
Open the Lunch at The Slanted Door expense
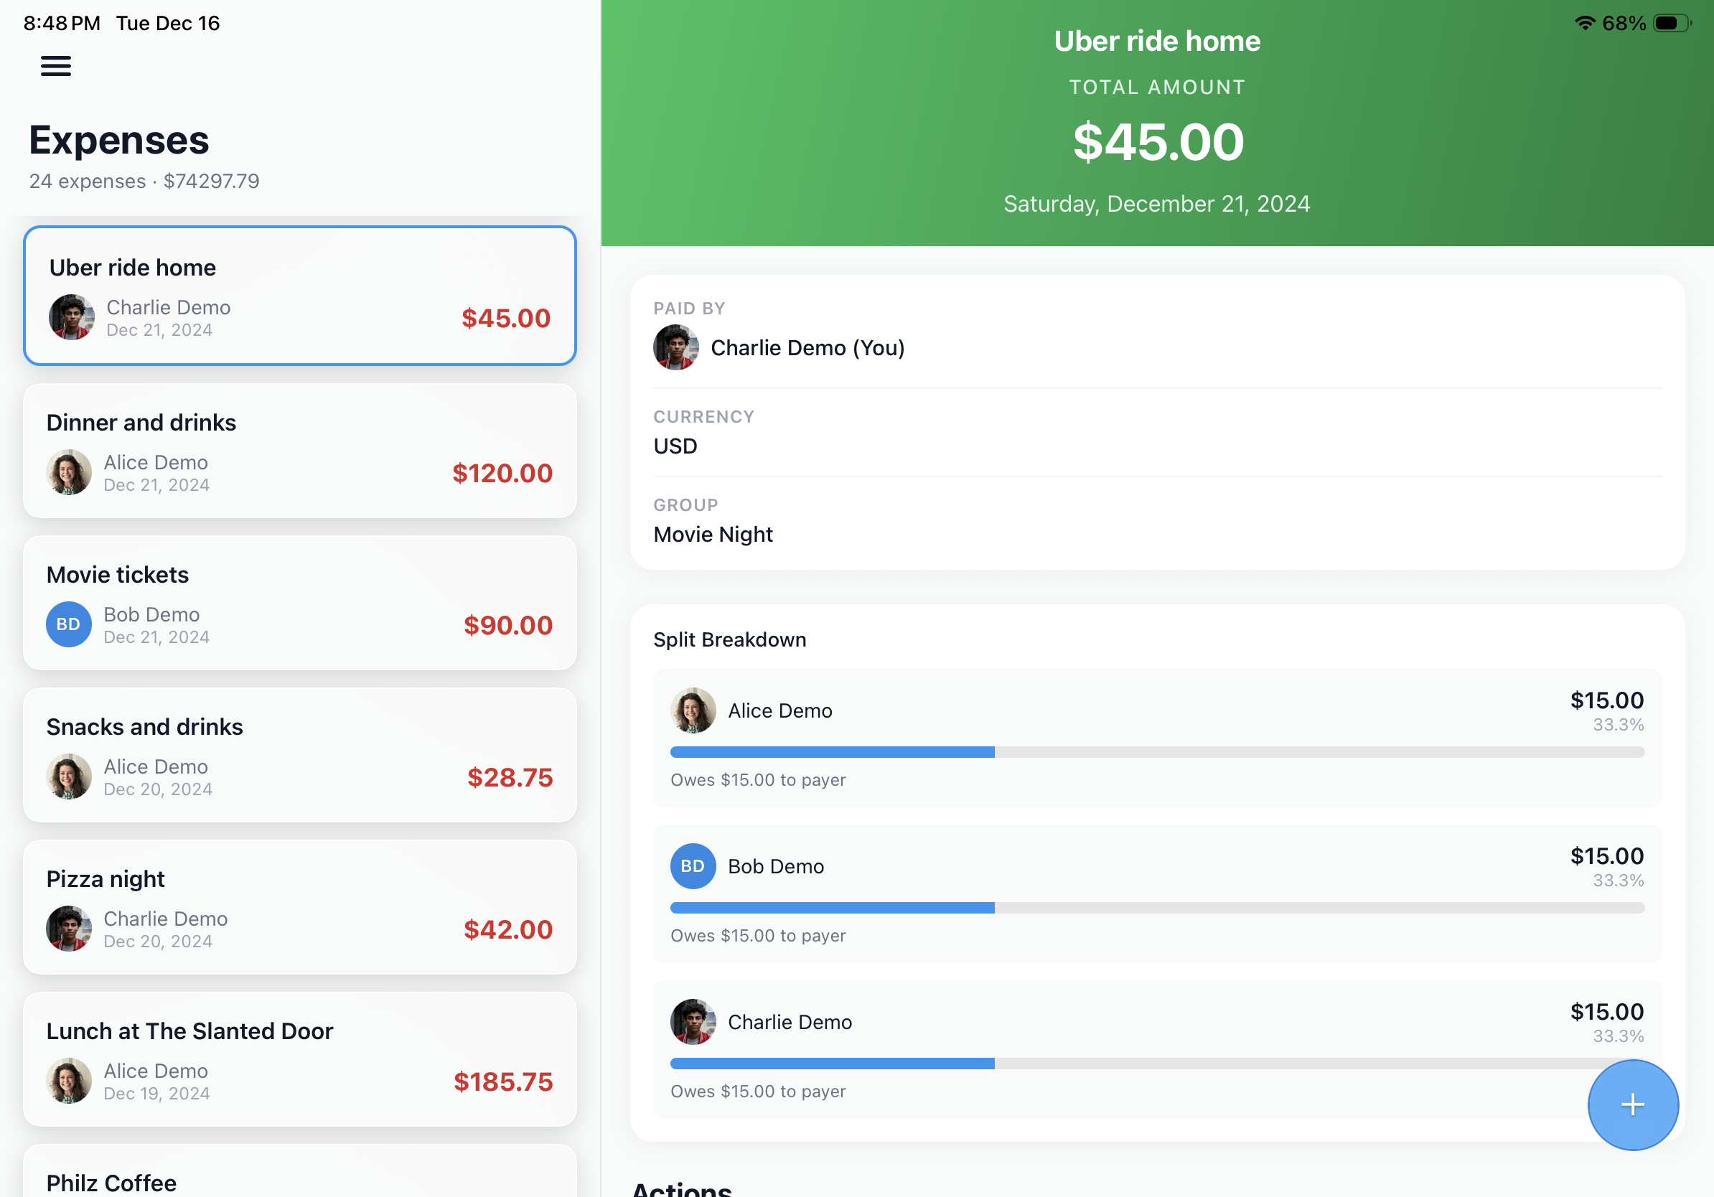[299, 1060]
